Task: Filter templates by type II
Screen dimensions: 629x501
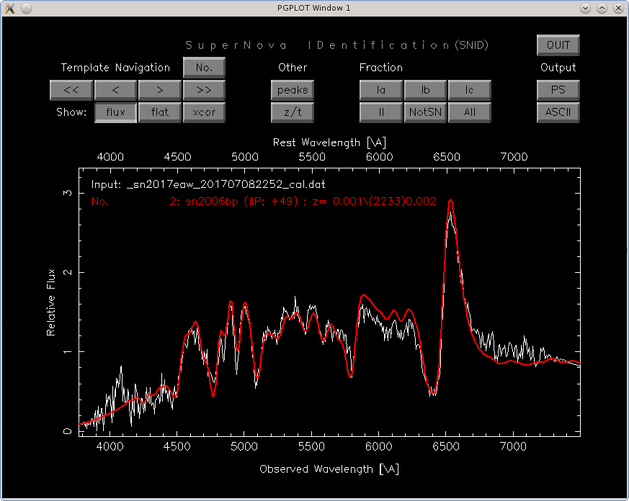Action: (381, 112)
